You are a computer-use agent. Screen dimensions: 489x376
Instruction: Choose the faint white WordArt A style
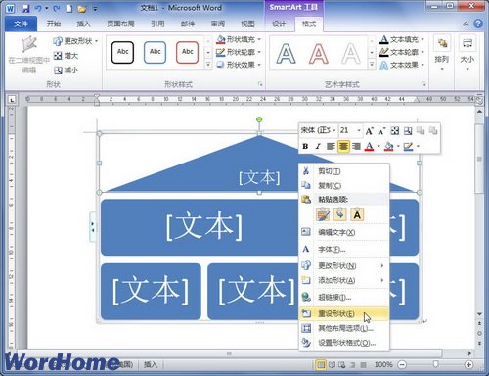coord(351,54)
